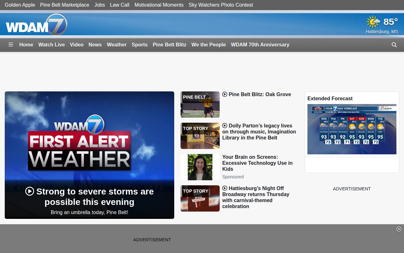Open the Golden Apple link
Screen dimensions: 404x253
click(20, 5)
